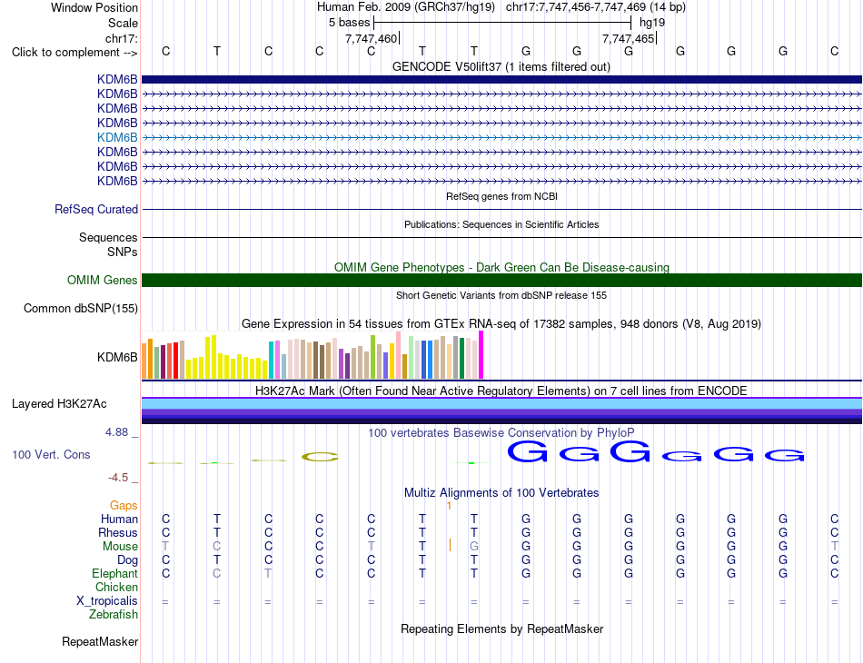Image resolution: width=863 pixels, height=663 pixels.
Task: Open "OMIM Gene Phenotypes" track title
Action: [x=501, y=267]
